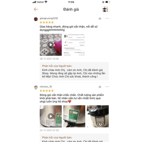Like the giangcuong2019 review with thumbs-up

click(100, 18)
